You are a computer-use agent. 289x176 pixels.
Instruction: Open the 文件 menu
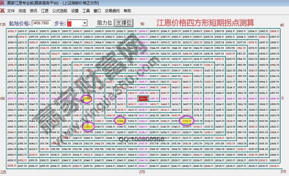pos(11,11)
